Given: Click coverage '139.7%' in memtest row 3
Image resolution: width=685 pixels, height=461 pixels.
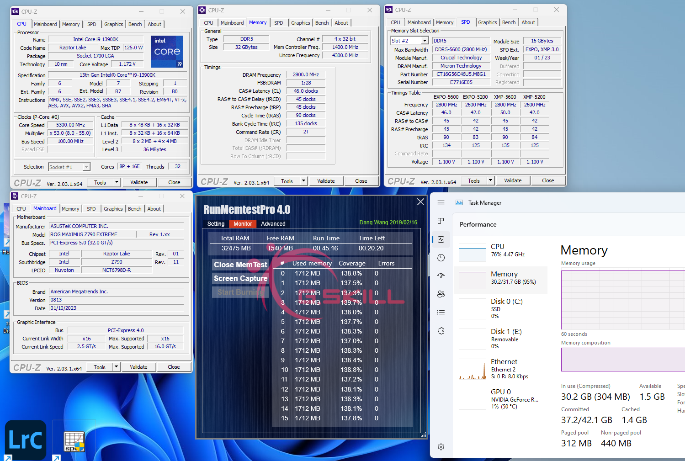Looking at the screenshot, I should [x=351, y=302].
